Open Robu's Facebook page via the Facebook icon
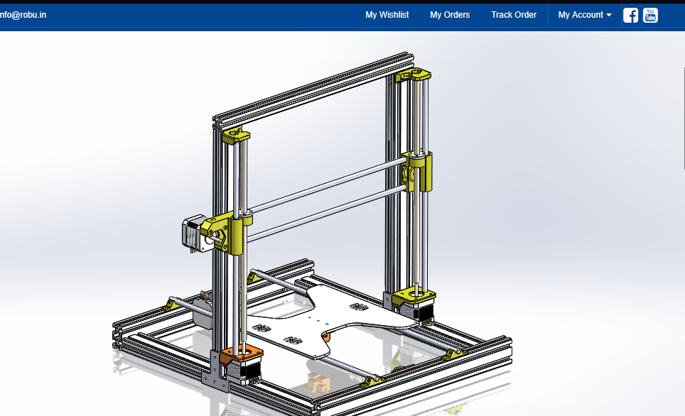The image size is (685, 416). tap(630, 15)
